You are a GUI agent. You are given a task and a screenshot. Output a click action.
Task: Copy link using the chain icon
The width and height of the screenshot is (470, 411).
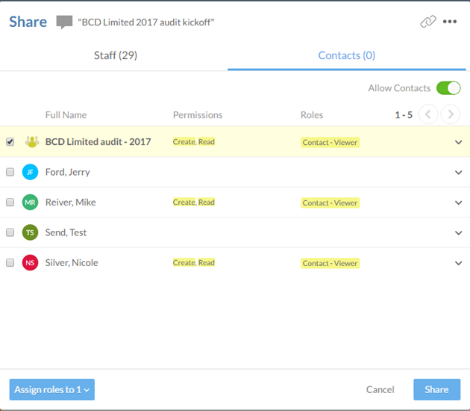(x=427, y=22)
